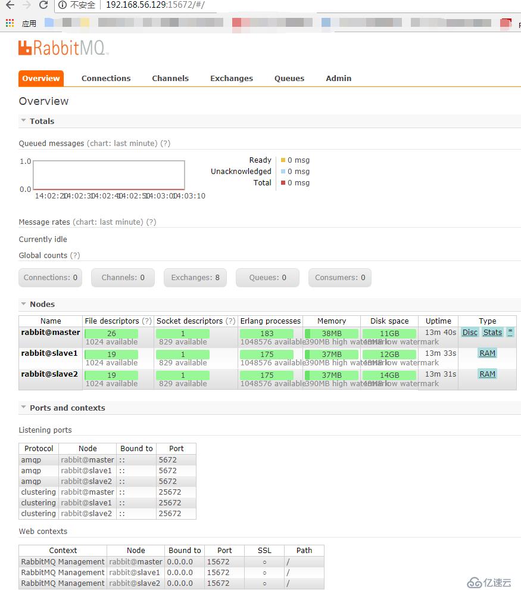Screen dimensions: 521x590
Task: Click the 183 Erlang processes bar
Action: (267, 333)
